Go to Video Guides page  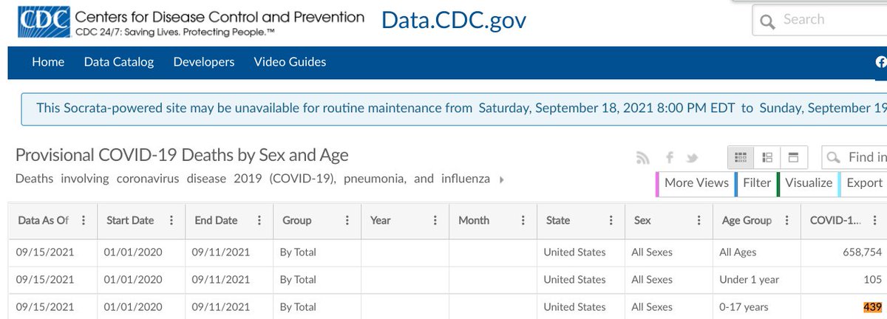290,62
